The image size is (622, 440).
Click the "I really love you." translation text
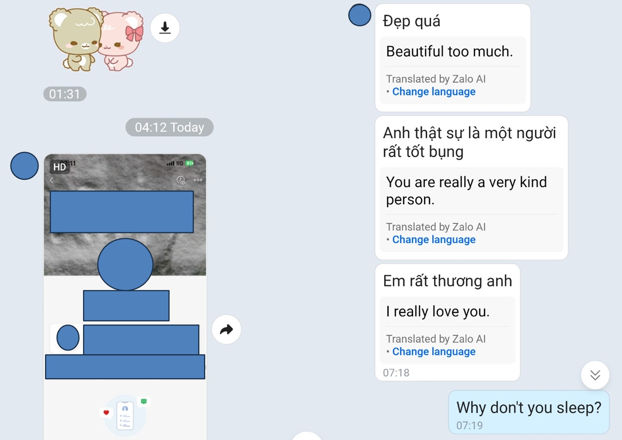click(x=438, y=311)
